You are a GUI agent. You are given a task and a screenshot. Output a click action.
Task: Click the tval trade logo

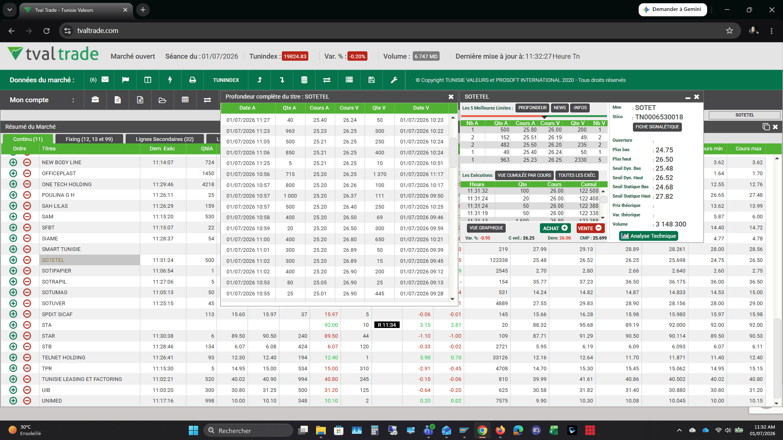[53, 54]
